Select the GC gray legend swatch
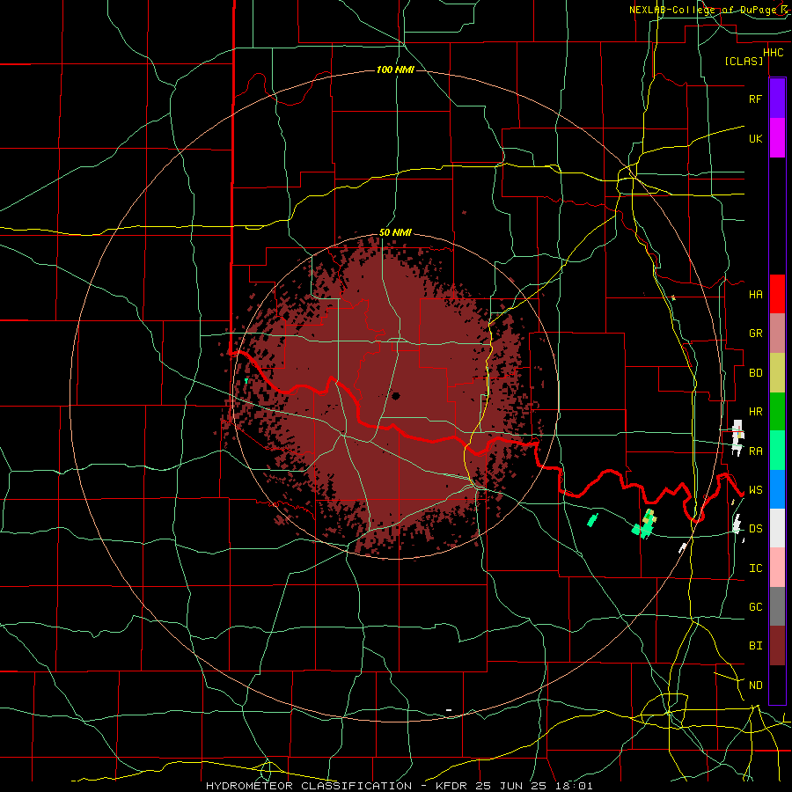 coord(777,606)
